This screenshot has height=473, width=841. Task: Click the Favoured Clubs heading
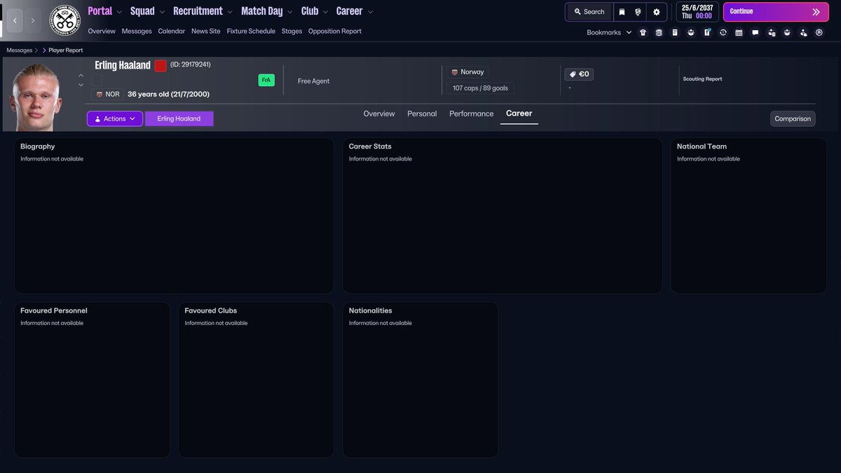pos(211,310)
